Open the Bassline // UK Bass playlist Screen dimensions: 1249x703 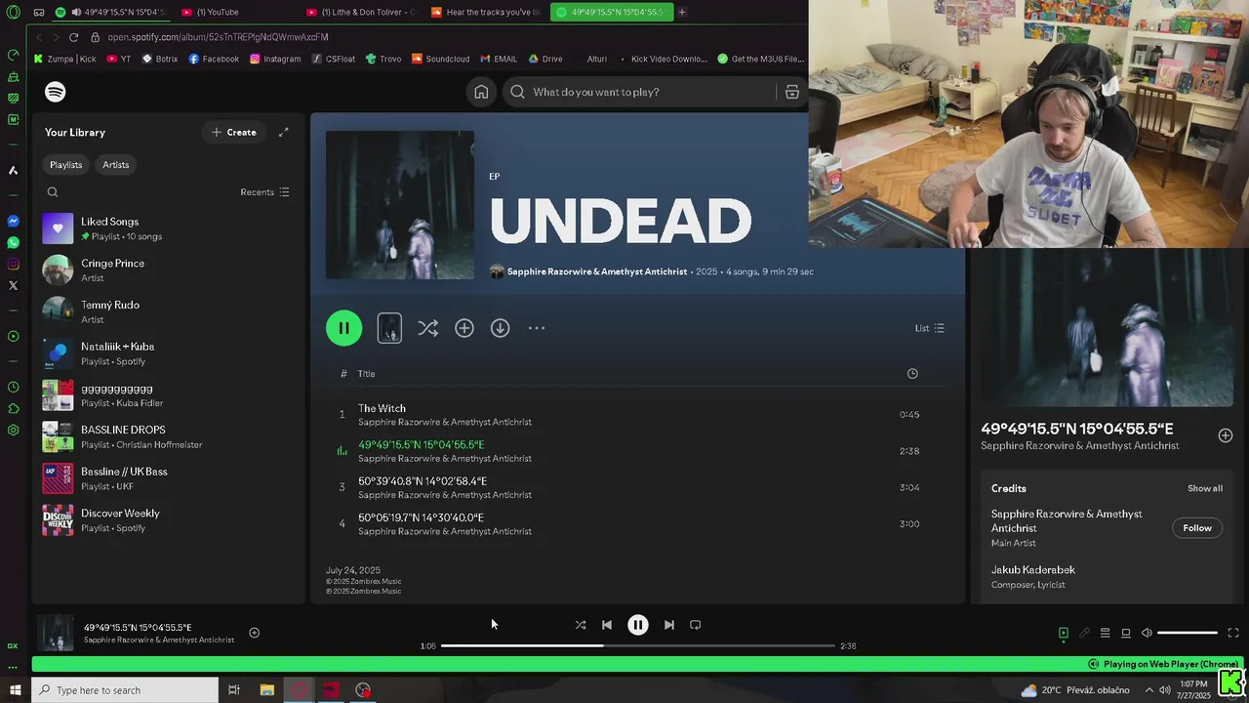(168, 478)
